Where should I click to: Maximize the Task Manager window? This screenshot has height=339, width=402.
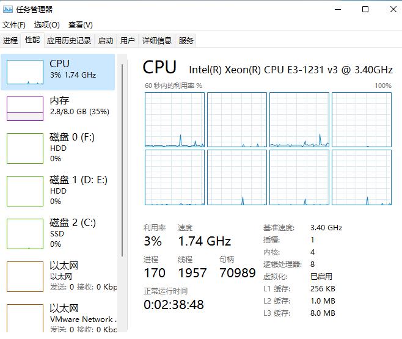(x=365, y=9)
